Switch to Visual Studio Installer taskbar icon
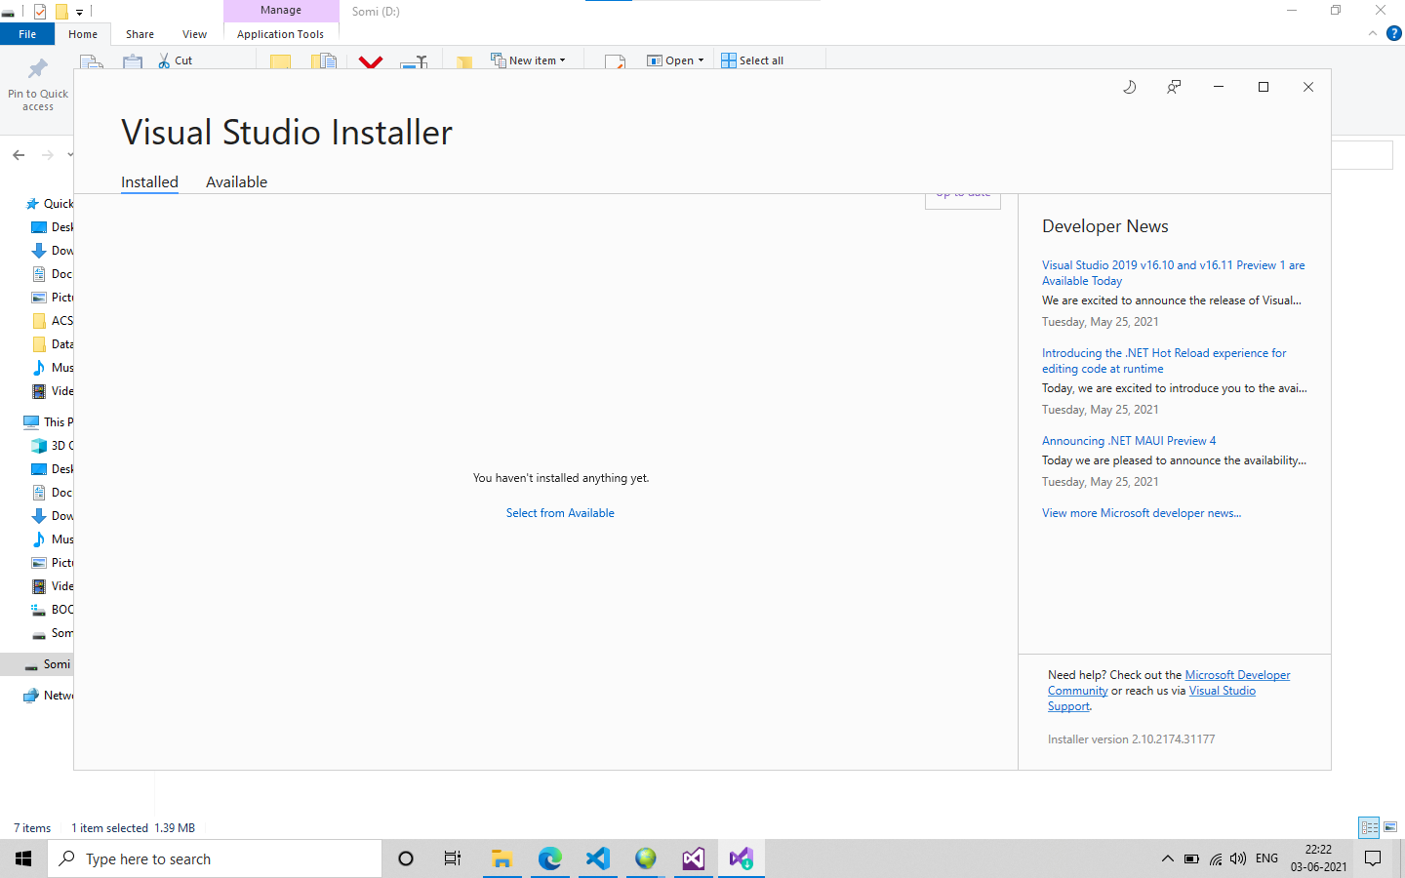 point(741,858)
